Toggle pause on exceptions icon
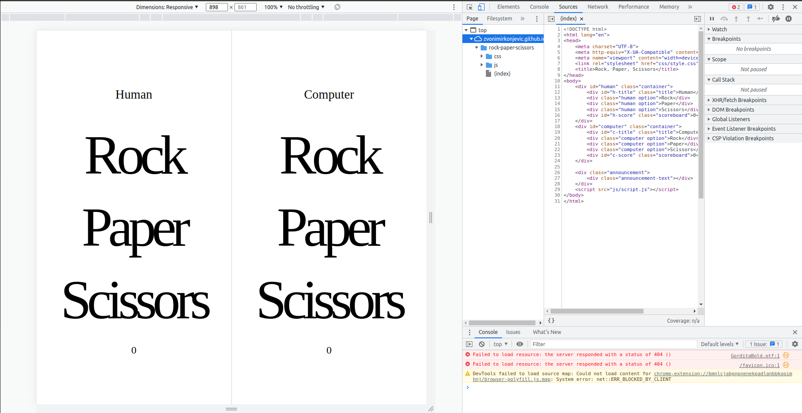Image resolution: width=802 pixels, height=413 pixels. click(789, 19)
